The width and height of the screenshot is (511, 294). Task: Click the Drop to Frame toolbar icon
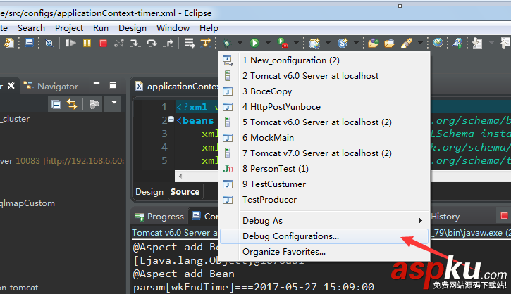click(x=190, y=43)
